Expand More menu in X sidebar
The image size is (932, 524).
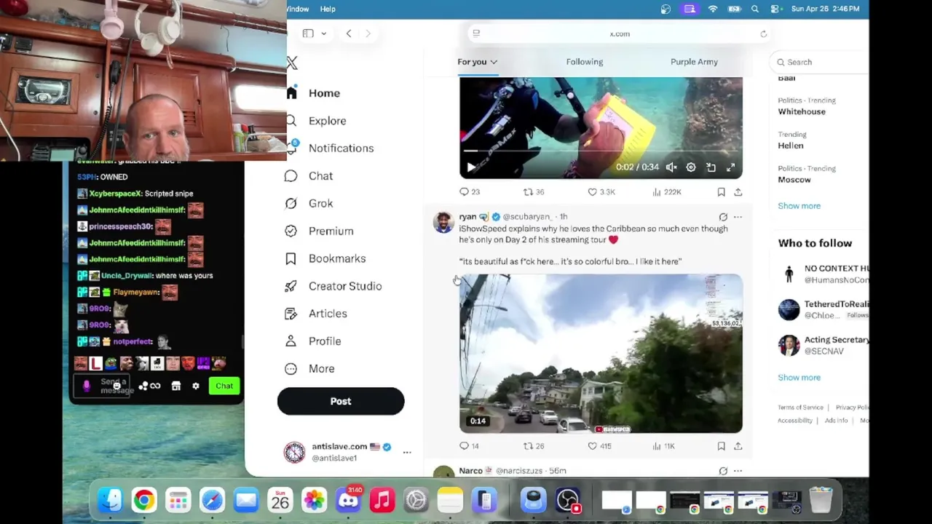tap(311, 369)
